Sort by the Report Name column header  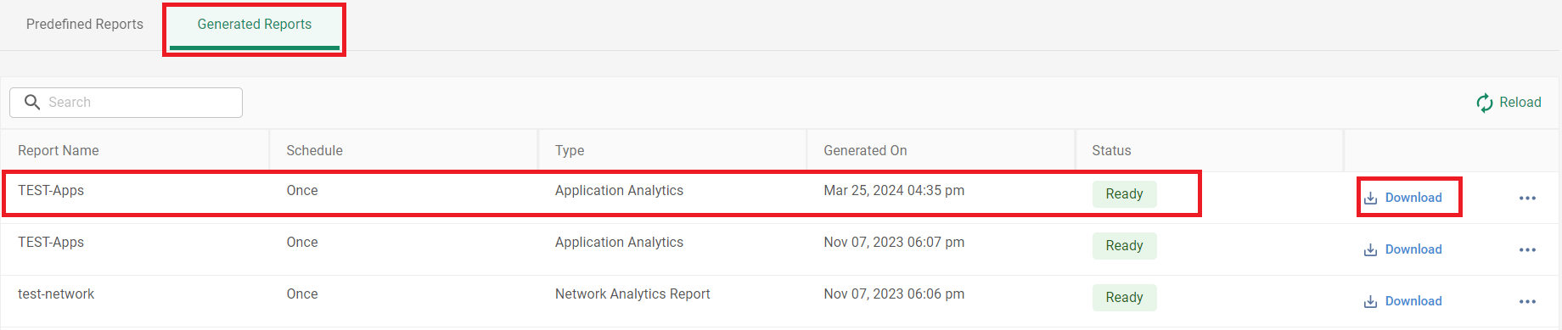58,150
